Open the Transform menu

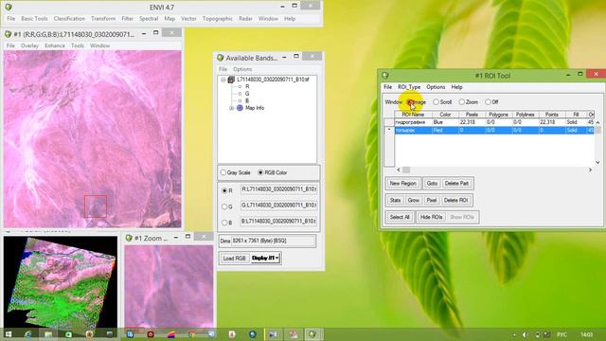[103, 19]
